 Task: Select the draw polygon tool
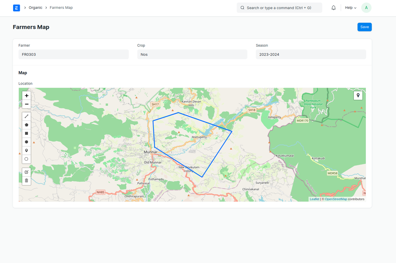point(26,125)
